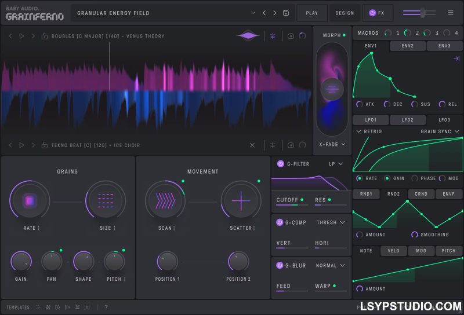The width and height of the screenshot is (464, 315).
Task: Open the hamburger main menu
Action: [x=451, y=12]
